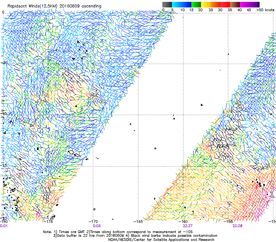Click the legend tick label '40'
This screenshot has height=242, width=276.
point(239,10)
